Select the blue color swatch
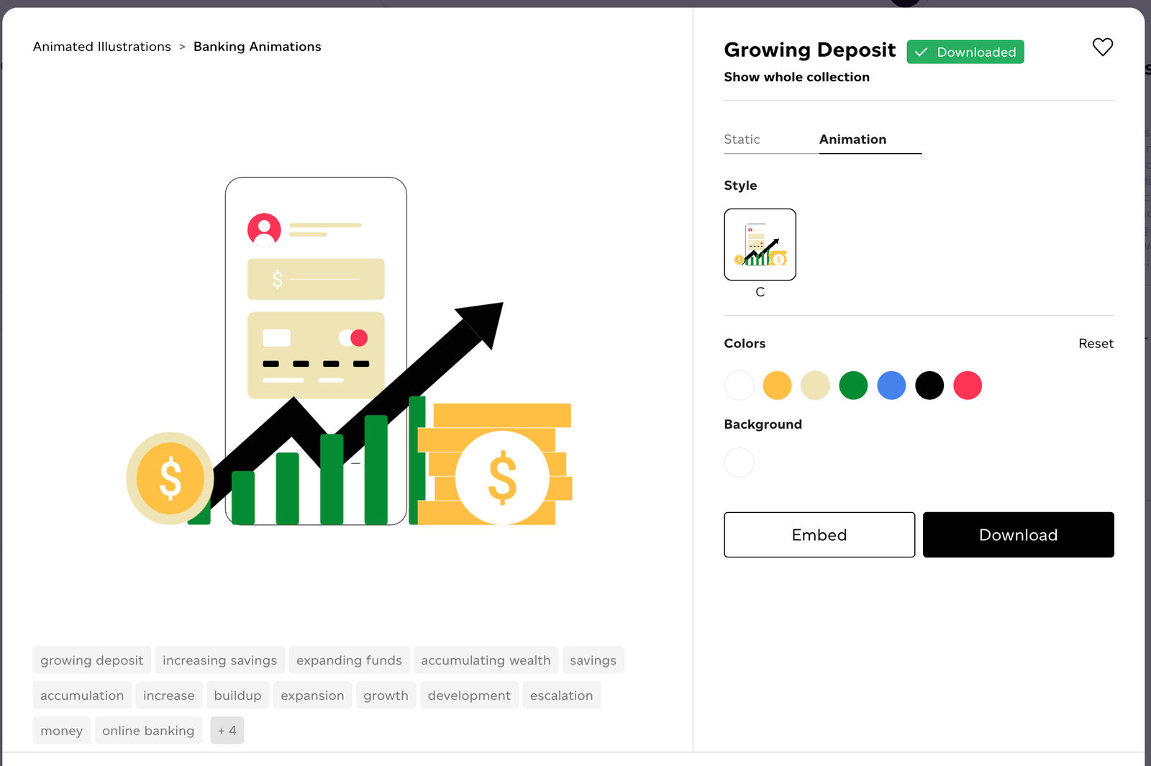 tap(891, 386)
